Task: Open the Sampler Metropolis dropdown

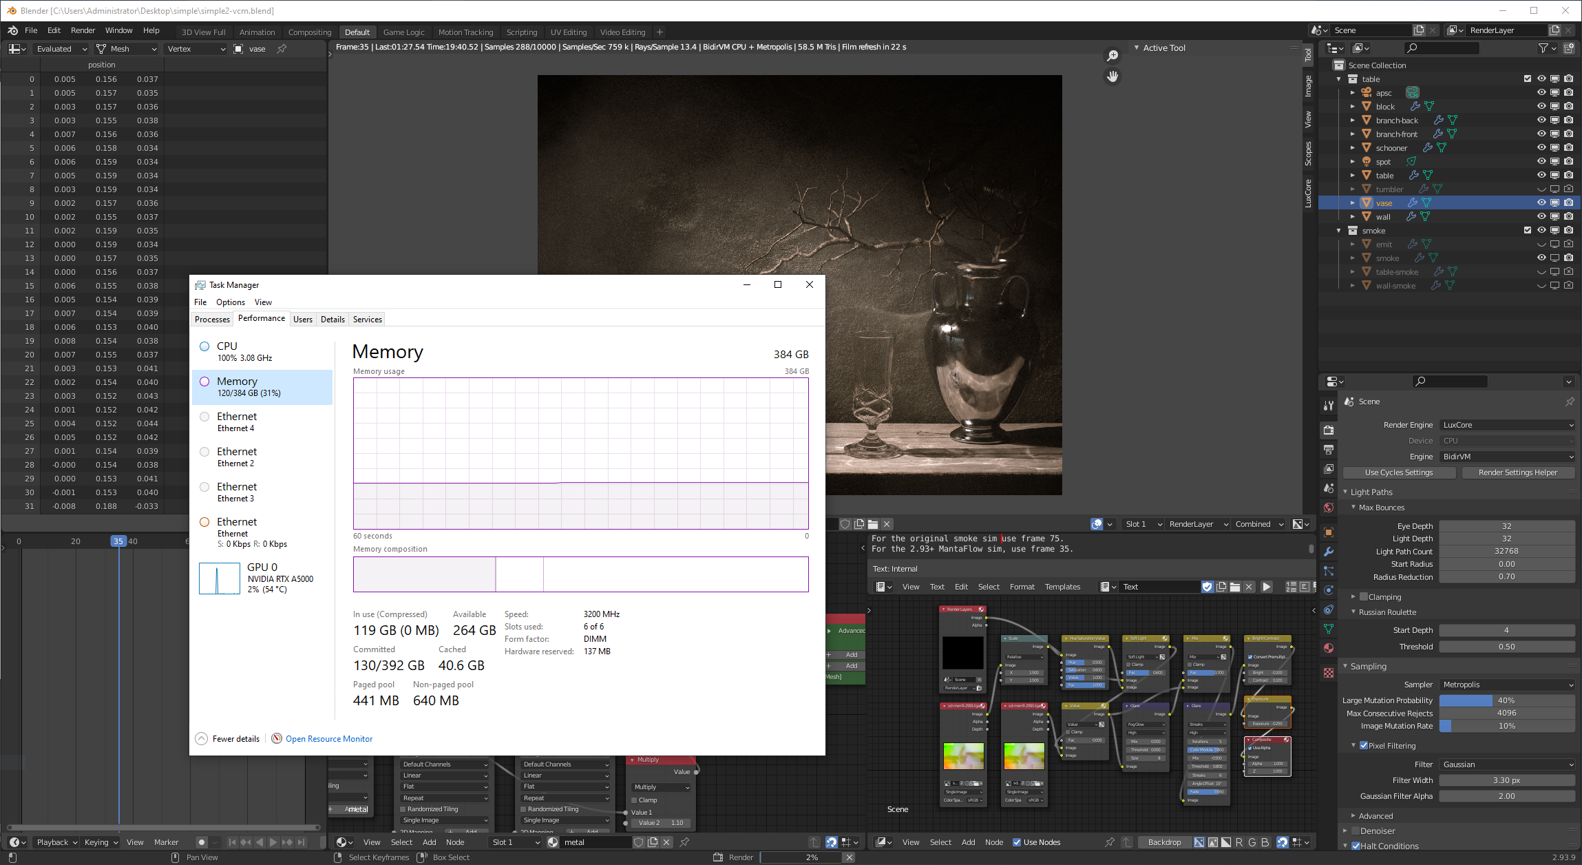Action: pyautogui.click(x=1506, y=685)
